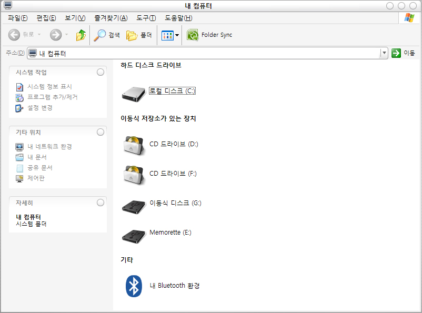
Task: Click the forward navigation arrow icon
Action: point(56,35)
